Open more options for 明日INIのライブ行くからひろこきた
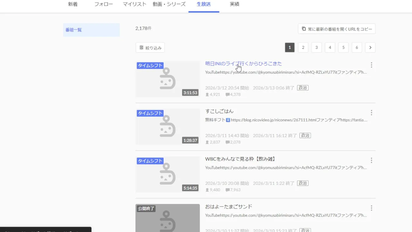 click(x=371, y=65)
